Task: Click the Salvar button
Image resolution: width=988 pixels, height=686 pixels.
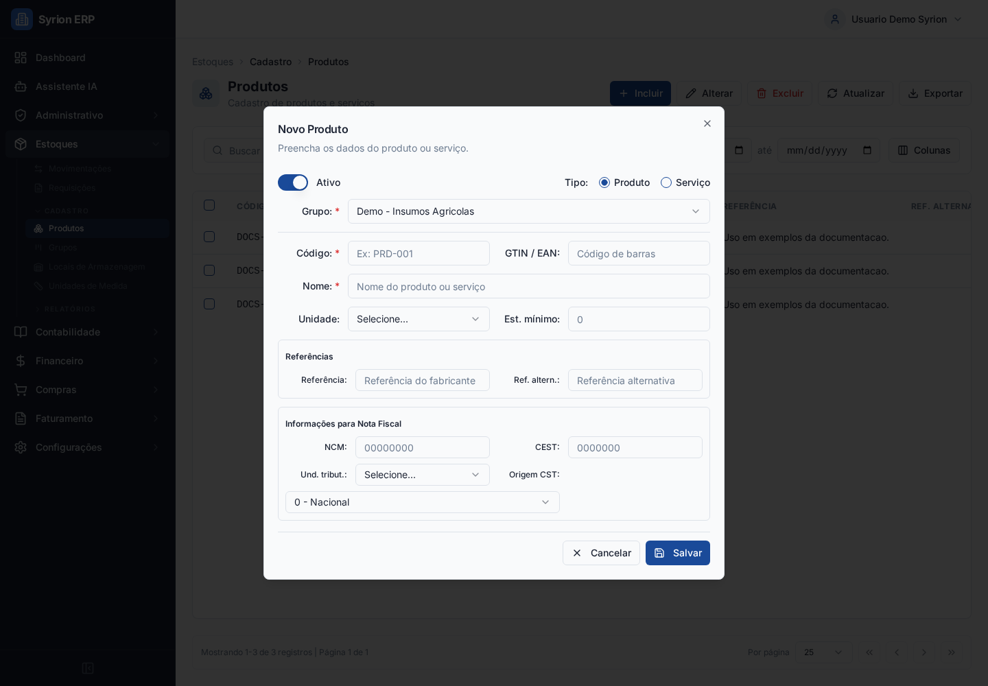Action: click(678, 553)
